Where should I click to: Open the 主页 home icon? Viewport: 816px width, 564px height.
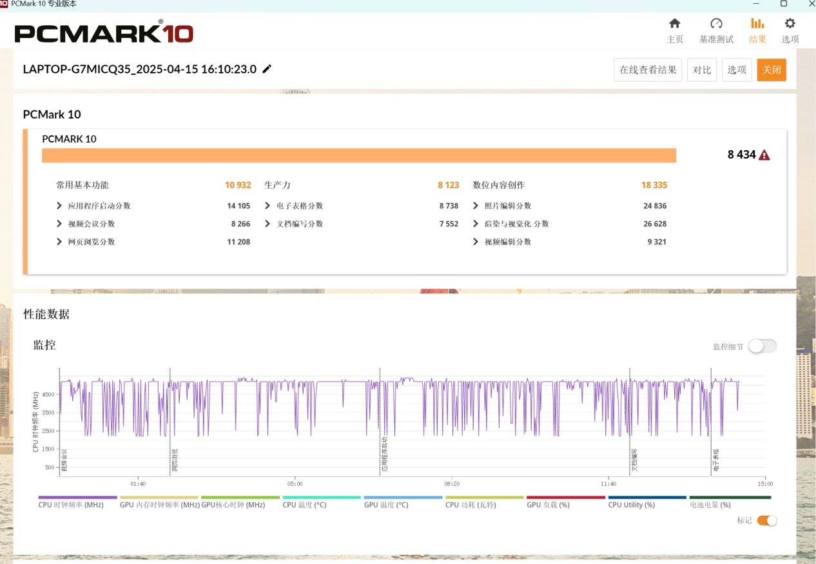pyautogui.click(x=675, y=24)
